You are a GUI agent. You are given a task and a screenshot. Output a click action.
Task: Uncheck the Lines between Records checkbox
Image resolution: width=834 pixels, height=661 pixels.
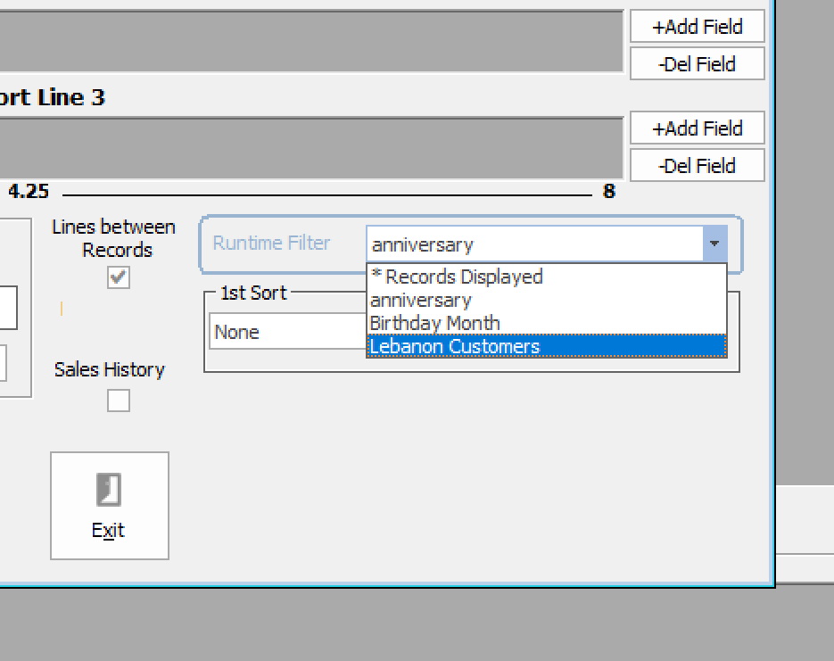[x=118, y=277]
